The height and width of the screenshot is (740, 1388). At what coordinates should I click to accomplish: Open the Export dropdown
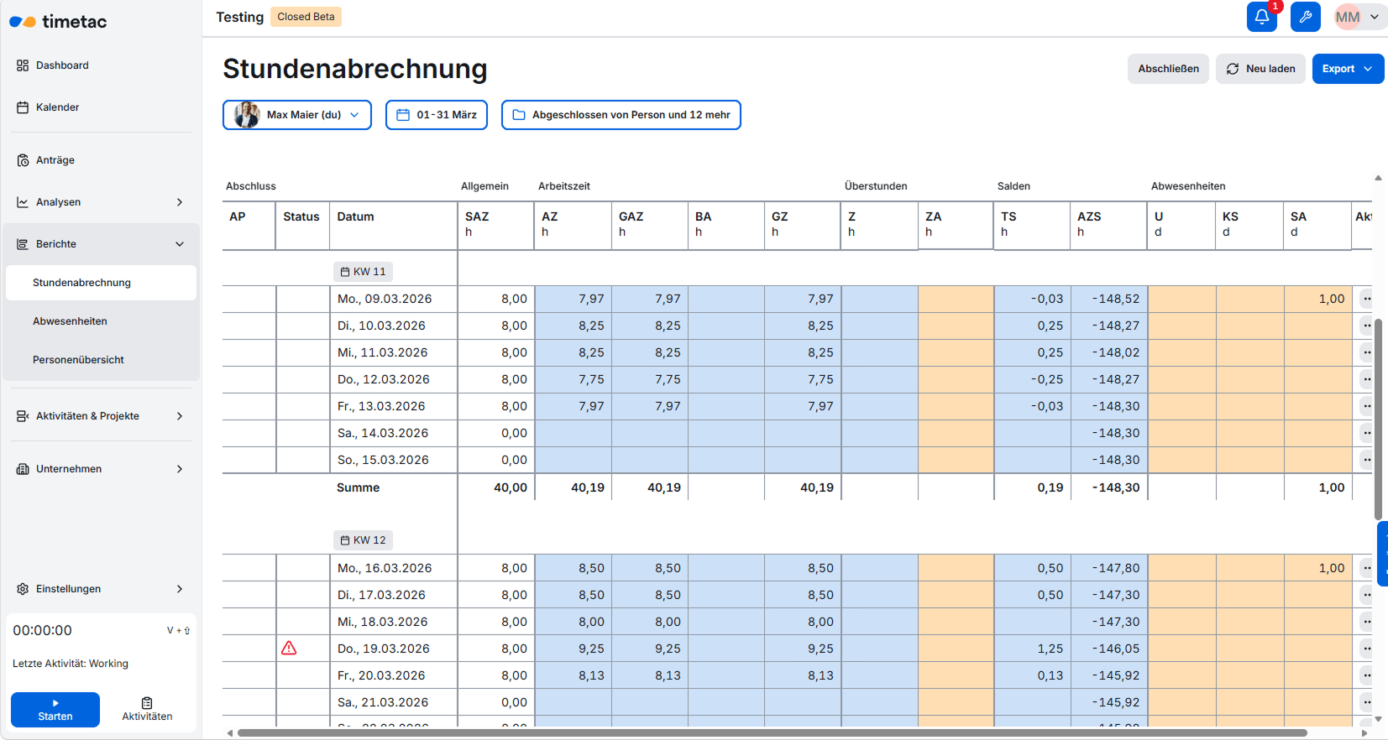click(1347, 69)
